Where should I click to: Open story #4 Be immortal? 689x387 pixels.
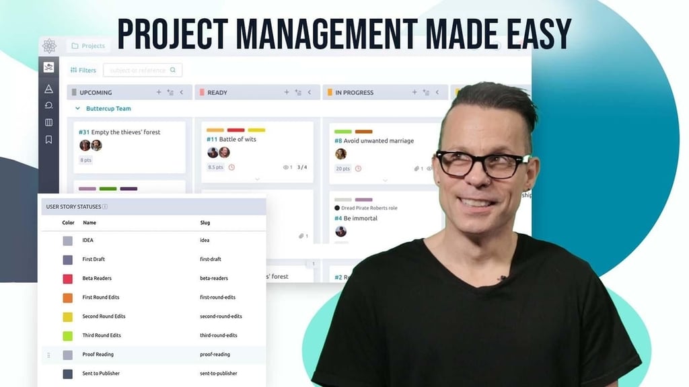point(355,218)
